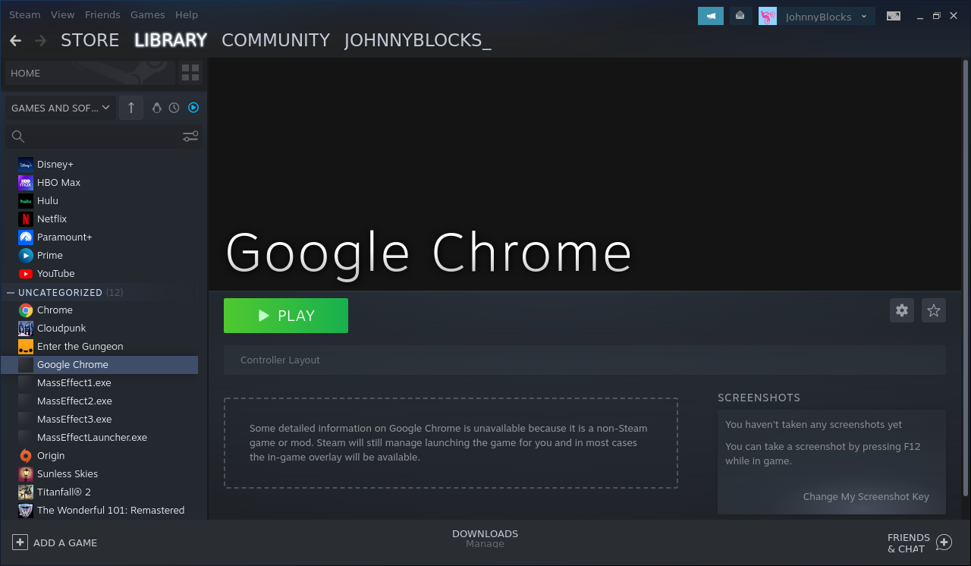This screenshot has height=566, width=971.
Task: Open the Games menu
Action: tap(147, 14)
